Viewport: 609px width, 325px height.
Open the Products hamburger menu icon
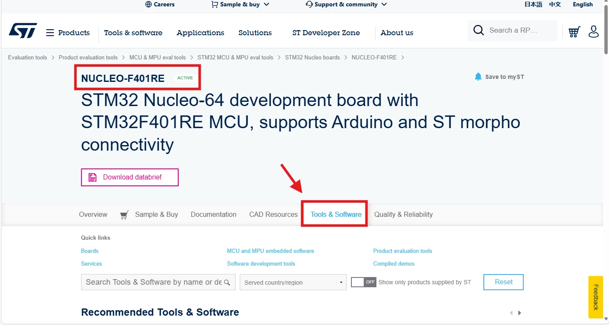pyautogui.click(x=50, y=33)
